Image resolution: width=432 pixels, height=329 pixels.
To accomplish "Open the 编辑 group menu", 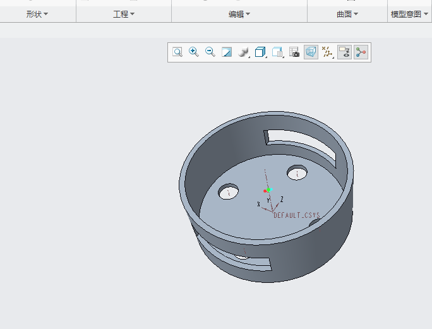I will coord(239,14).
